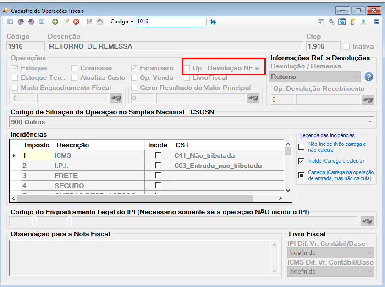This screenshot has height=287, width=385.
Task: Save record via floppy disk icon
Action: click(89, 22)
